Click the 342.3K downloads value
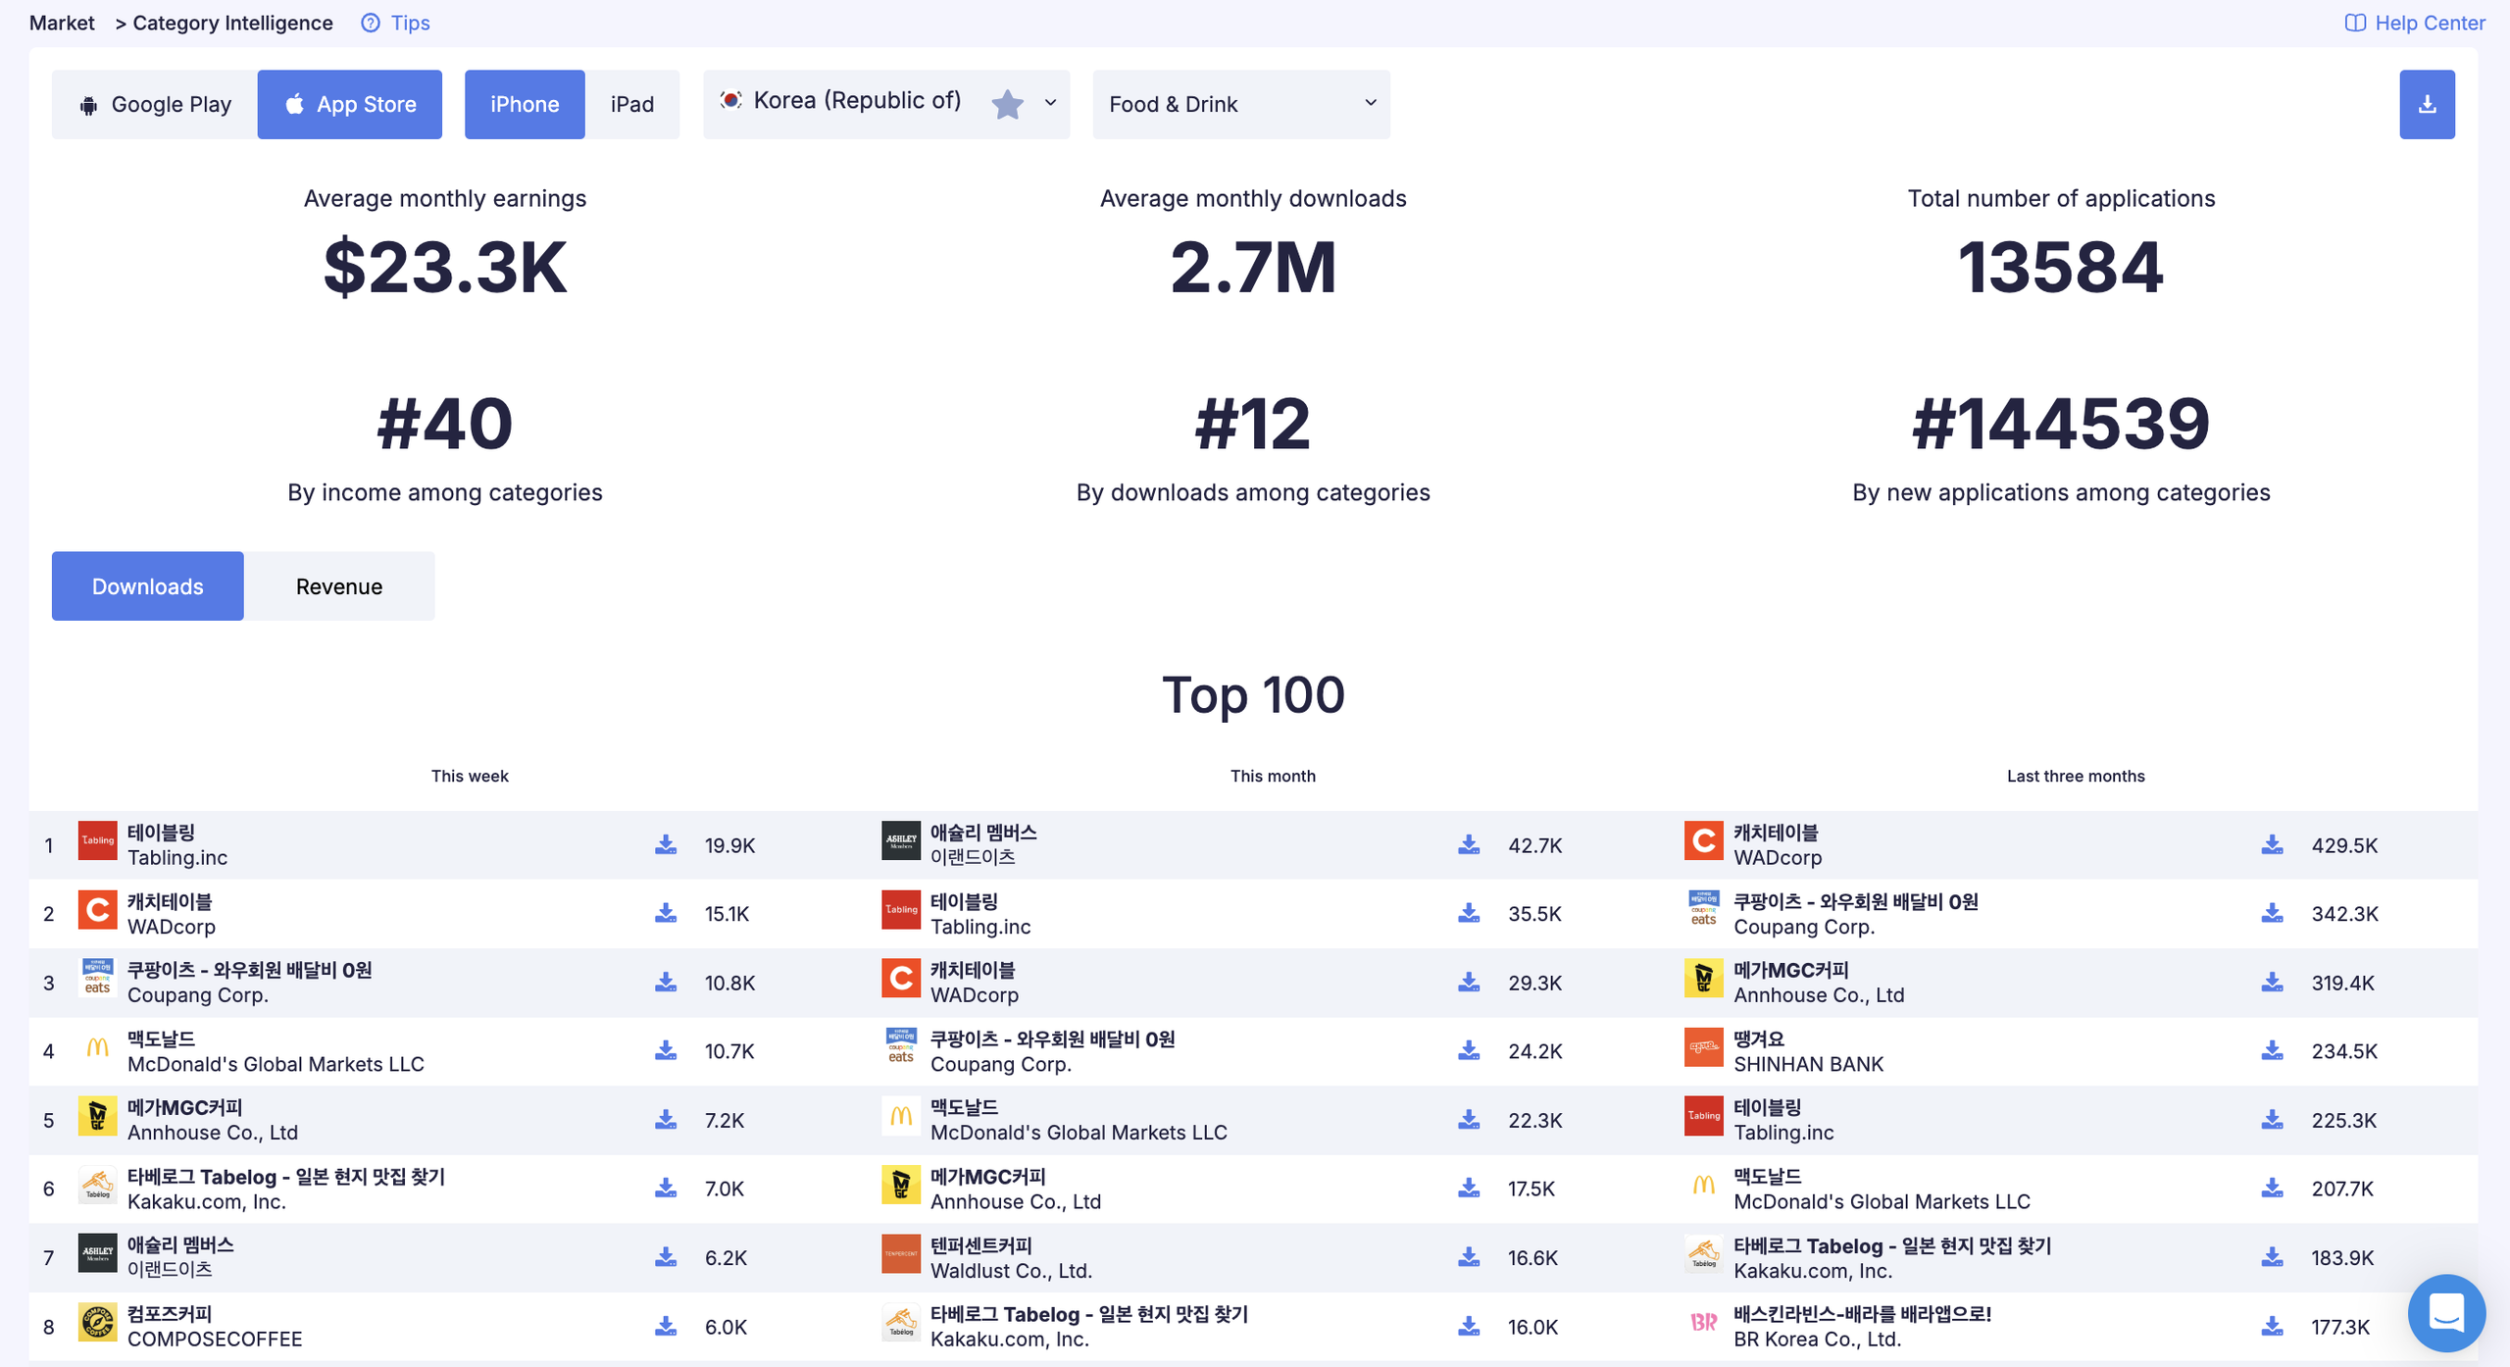This screenshot has width=2510, height=1367. click(x=2344, y=914)
